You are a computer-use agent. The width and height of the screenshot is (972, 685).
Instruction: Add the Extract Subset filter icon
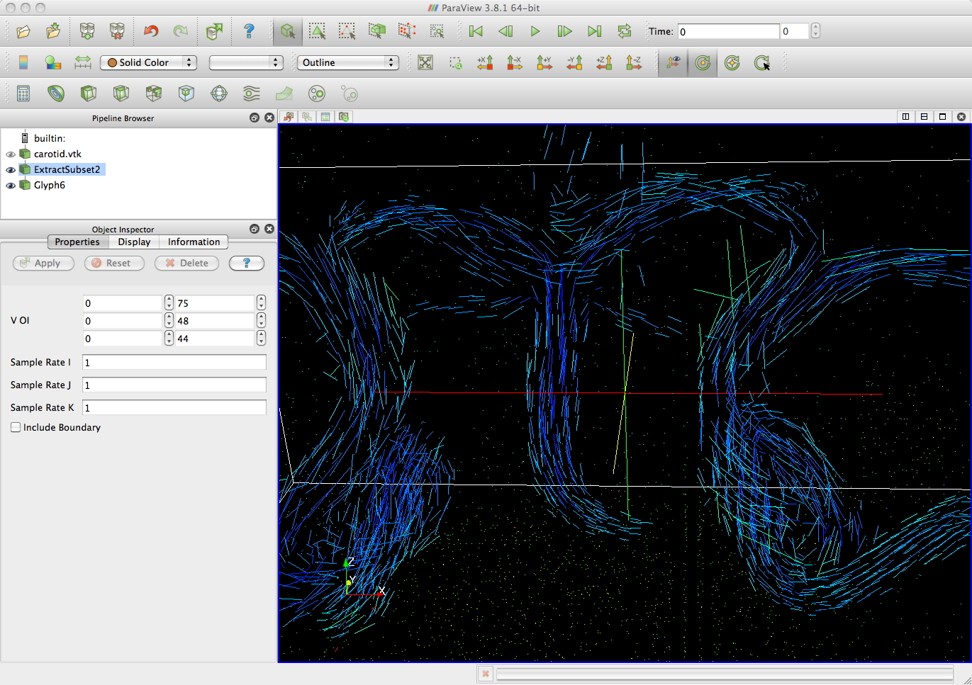click(186, 94)
